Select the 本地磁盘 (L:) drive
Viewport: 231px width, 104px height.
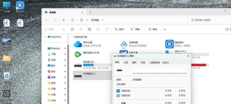pos(93,75)
